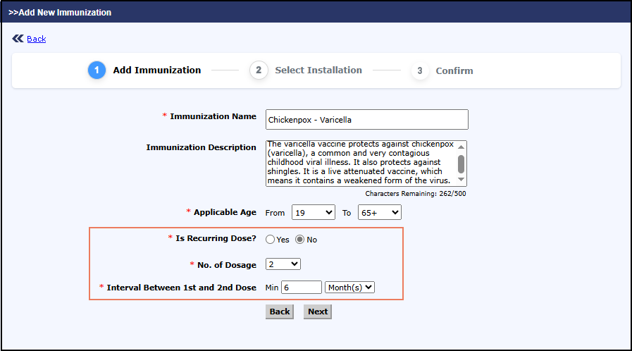Select Yes for Is Recurring Dose

[x=271, y=240]
